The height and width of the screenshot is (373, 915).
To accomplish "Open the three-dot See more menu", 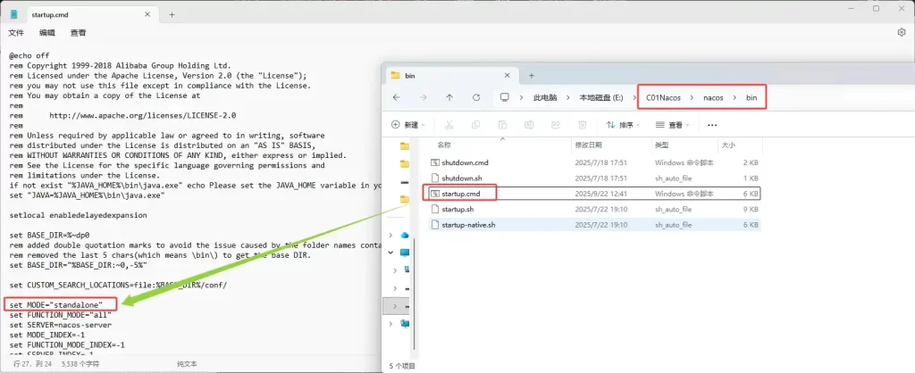I will click(711, 125).
